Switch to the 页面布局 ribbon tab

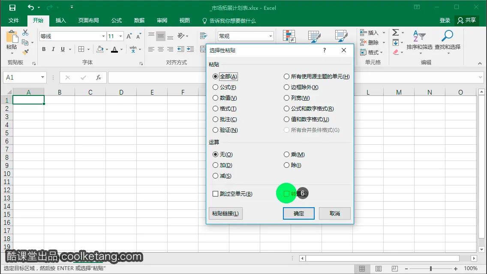click(88, 21)
